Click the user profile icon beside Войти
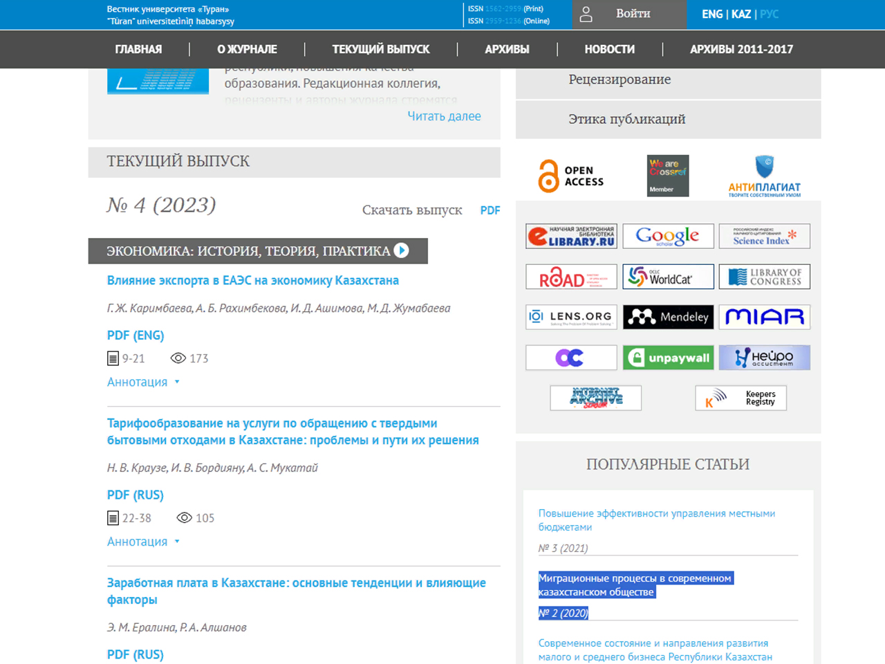The image size is (885, 664). 586,15
